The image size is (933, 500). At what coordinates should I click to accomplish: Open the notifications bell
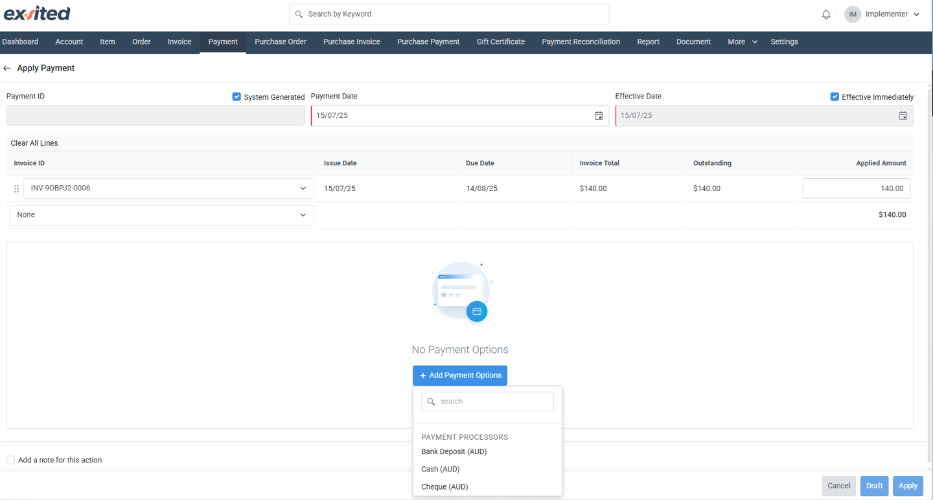pyautogui.click(x=826, y=14)
